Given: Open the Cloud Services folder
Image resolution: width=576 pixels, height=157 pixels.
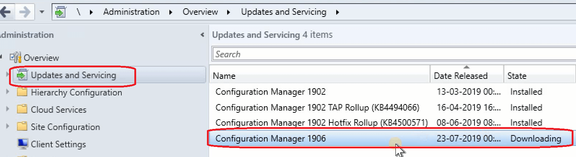Looking at the screenshot, I should 59,110.
